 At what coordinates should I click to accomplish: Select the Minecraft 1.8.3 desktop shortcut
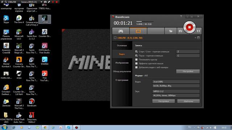pyautogui.click(x=19, y=35)
